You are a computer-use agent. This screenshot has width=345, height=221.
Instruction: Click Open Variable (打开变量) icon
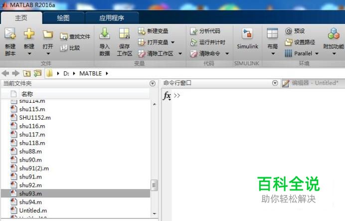(x=142, y=42)
